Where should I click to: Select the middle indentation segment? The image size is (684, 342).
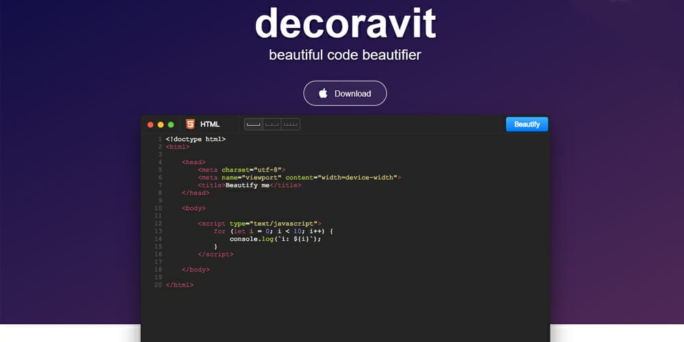tap(272, 124)
